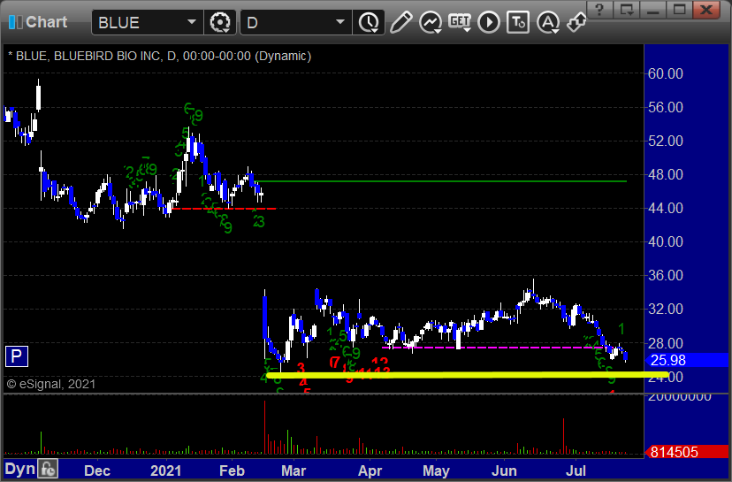Click the Dyn time template label
The height and width of the screenshot is (482, 732).
pos(19,469)
